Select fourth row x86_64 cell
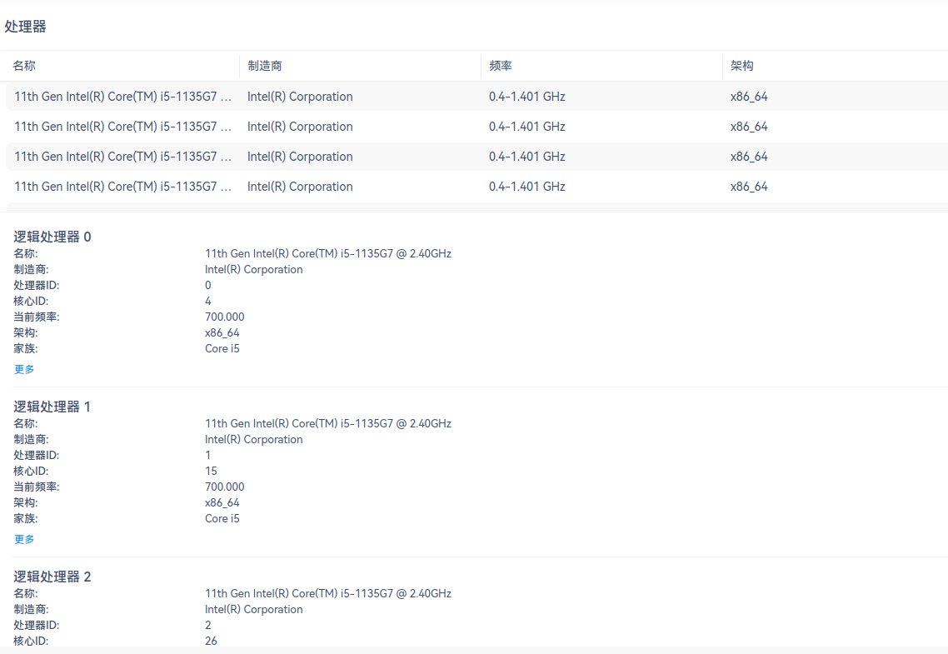This screenshot has width=948, height=654. 749,187
